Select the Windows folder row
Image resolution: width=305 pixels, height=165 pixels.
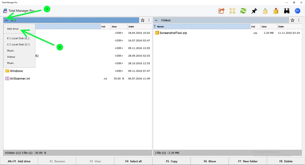point(77,71)
